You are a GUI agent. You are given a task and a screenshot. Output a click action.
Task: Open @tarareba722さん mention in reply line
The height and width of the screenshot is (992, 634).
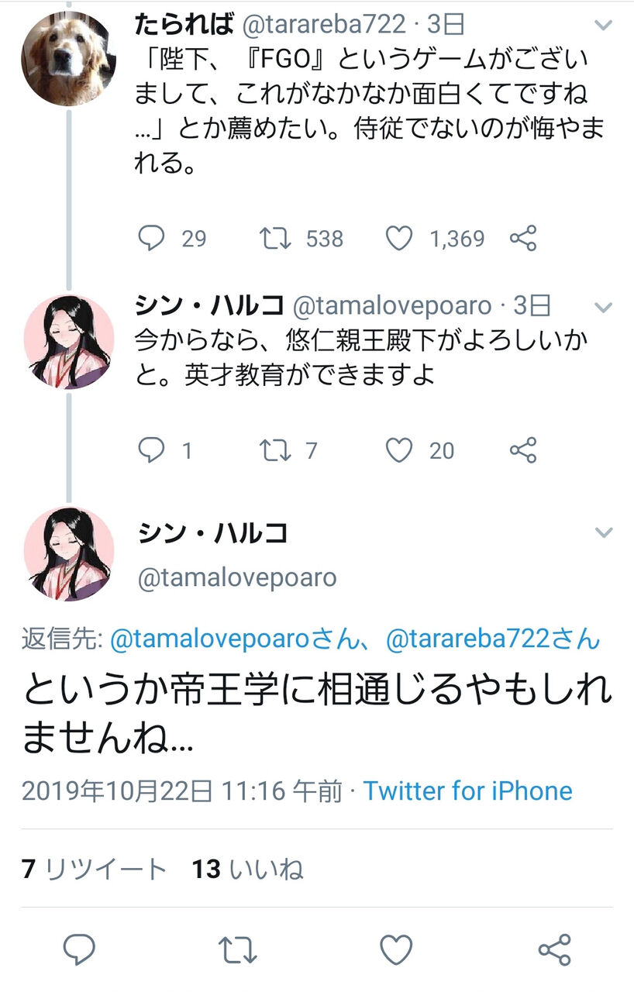[492, 639]
